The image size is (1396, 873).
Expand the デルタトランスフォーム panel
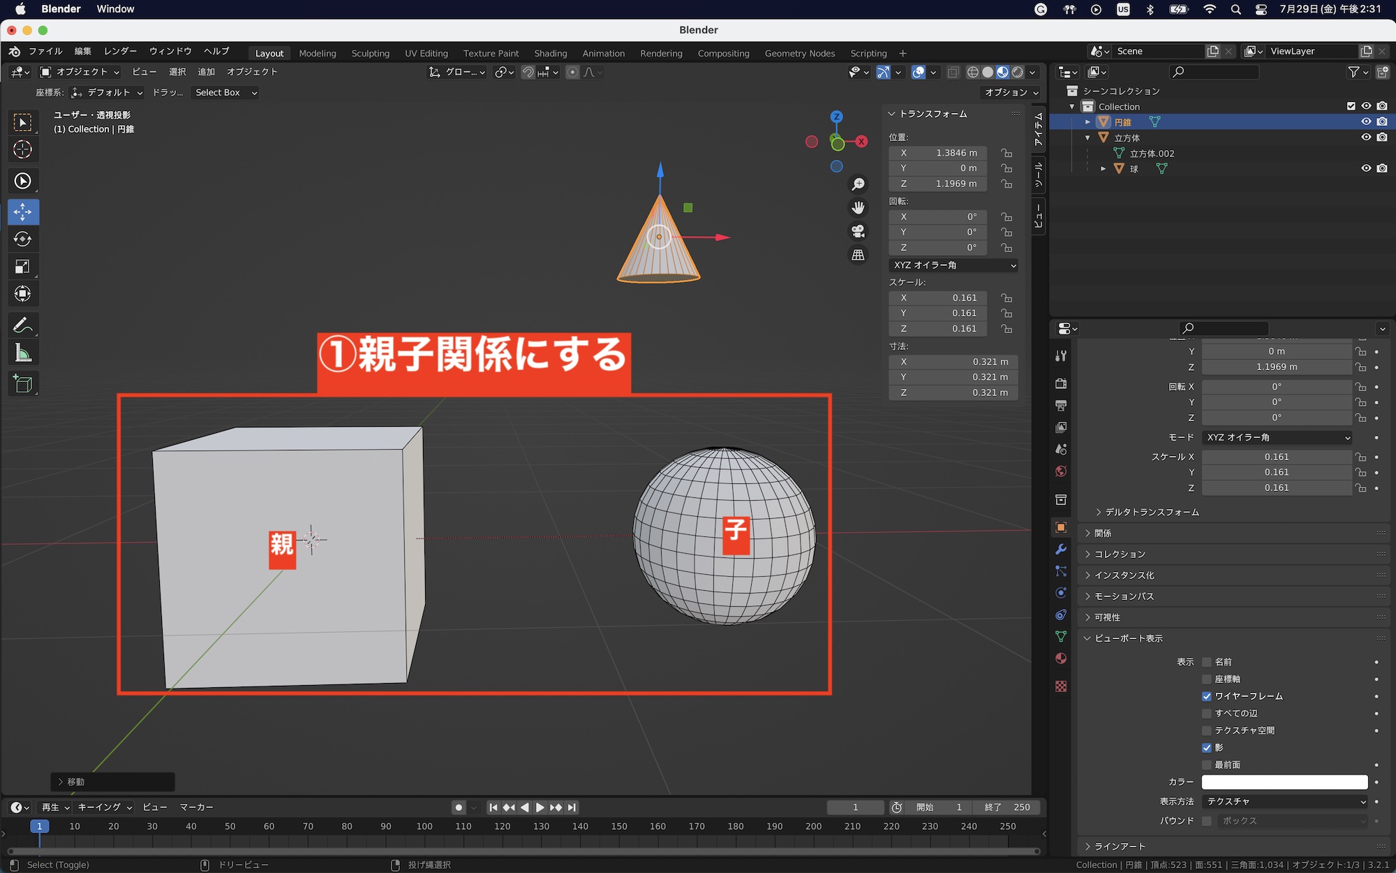coord(1152,512)
